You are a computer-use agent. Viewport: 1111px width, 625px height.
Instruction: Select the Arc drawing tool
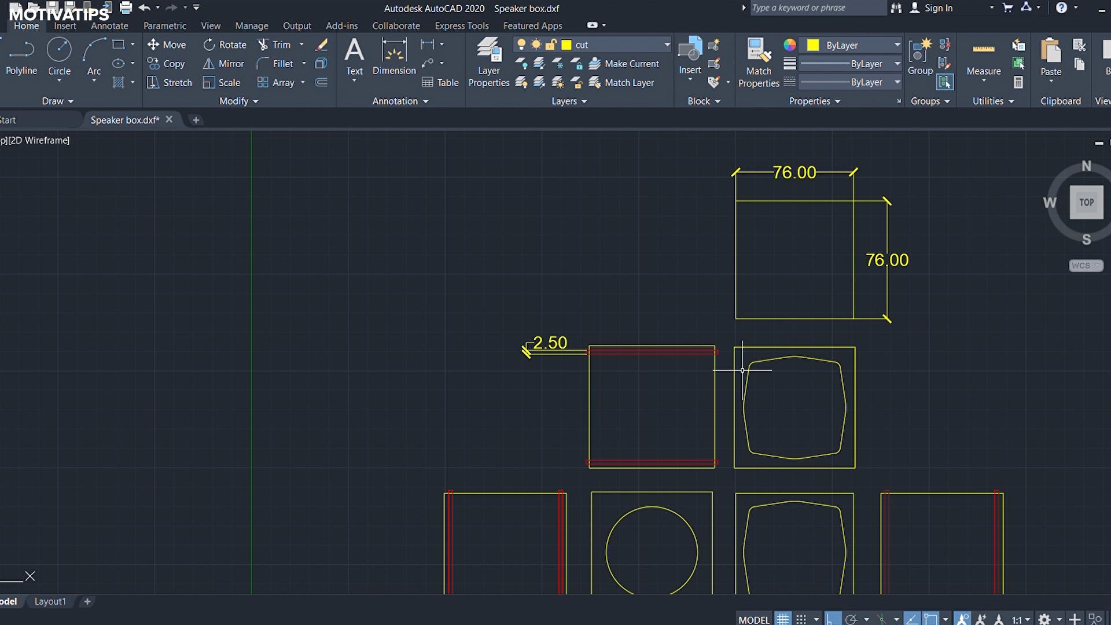click(94, 57)
